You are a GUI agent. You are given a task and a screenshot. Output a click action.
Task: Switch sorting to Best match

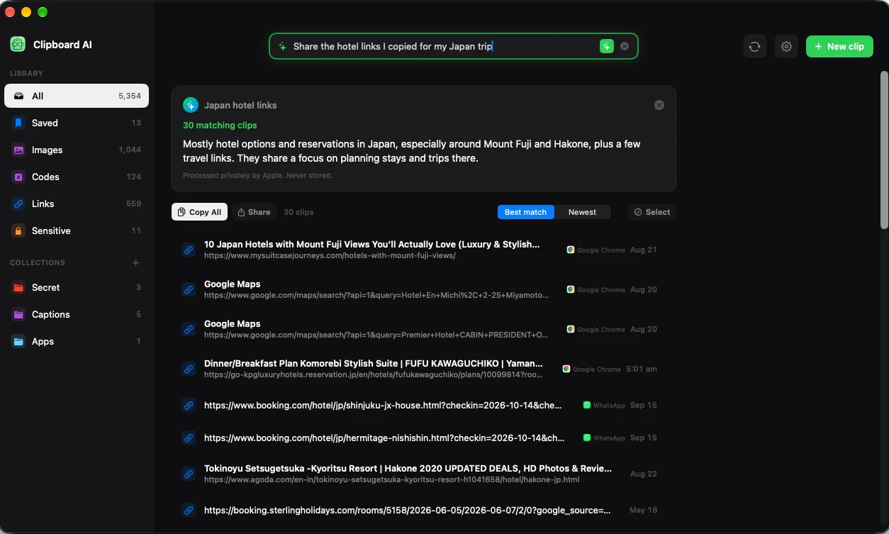click(525, 212)
